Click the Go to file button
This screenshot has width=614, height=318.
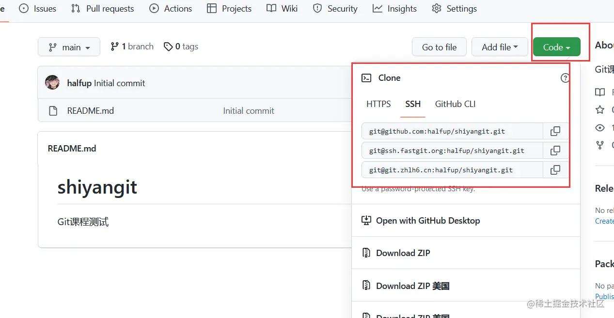(x=439, y=47)
